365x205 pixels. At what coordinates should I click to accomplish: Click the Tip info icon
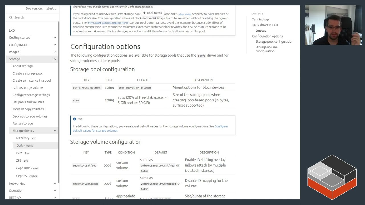pyautogui.click(x=74, y=119)
